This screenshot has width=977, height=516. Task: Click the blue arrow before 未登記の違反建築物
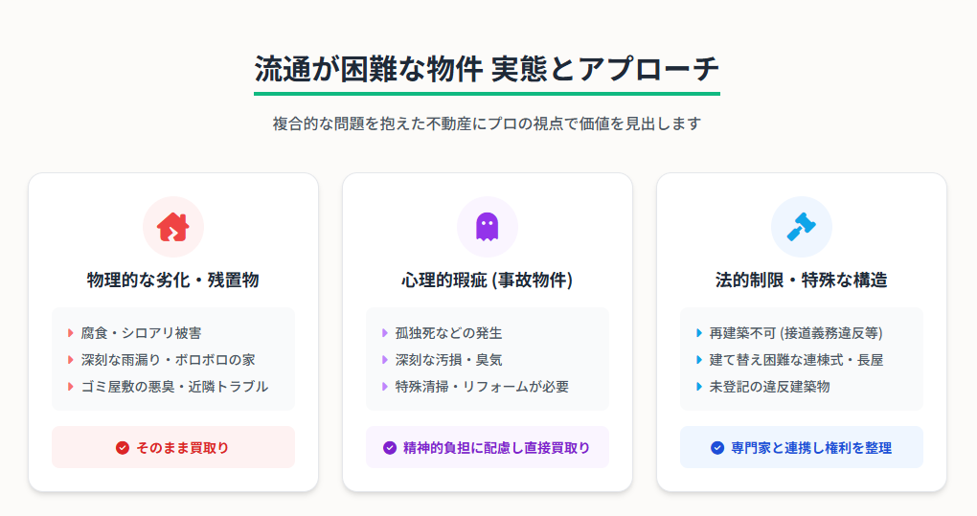(698, 387)
